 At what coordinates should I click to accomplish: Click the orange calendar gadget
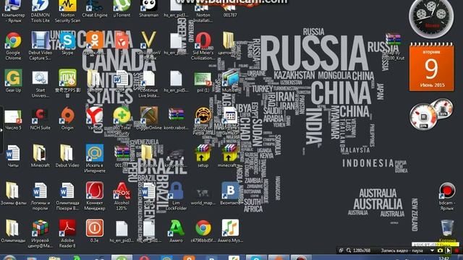[x=431, y=67]
